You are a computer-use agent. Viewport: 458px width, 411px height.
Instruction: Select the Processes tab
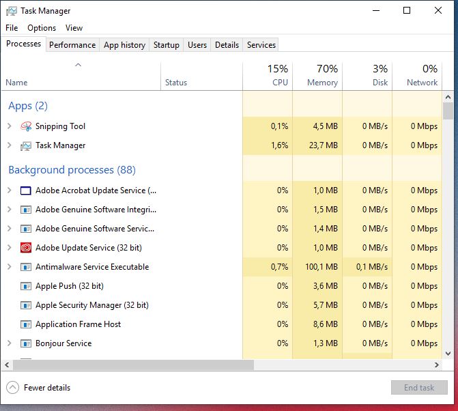click(x=23, y=44)
